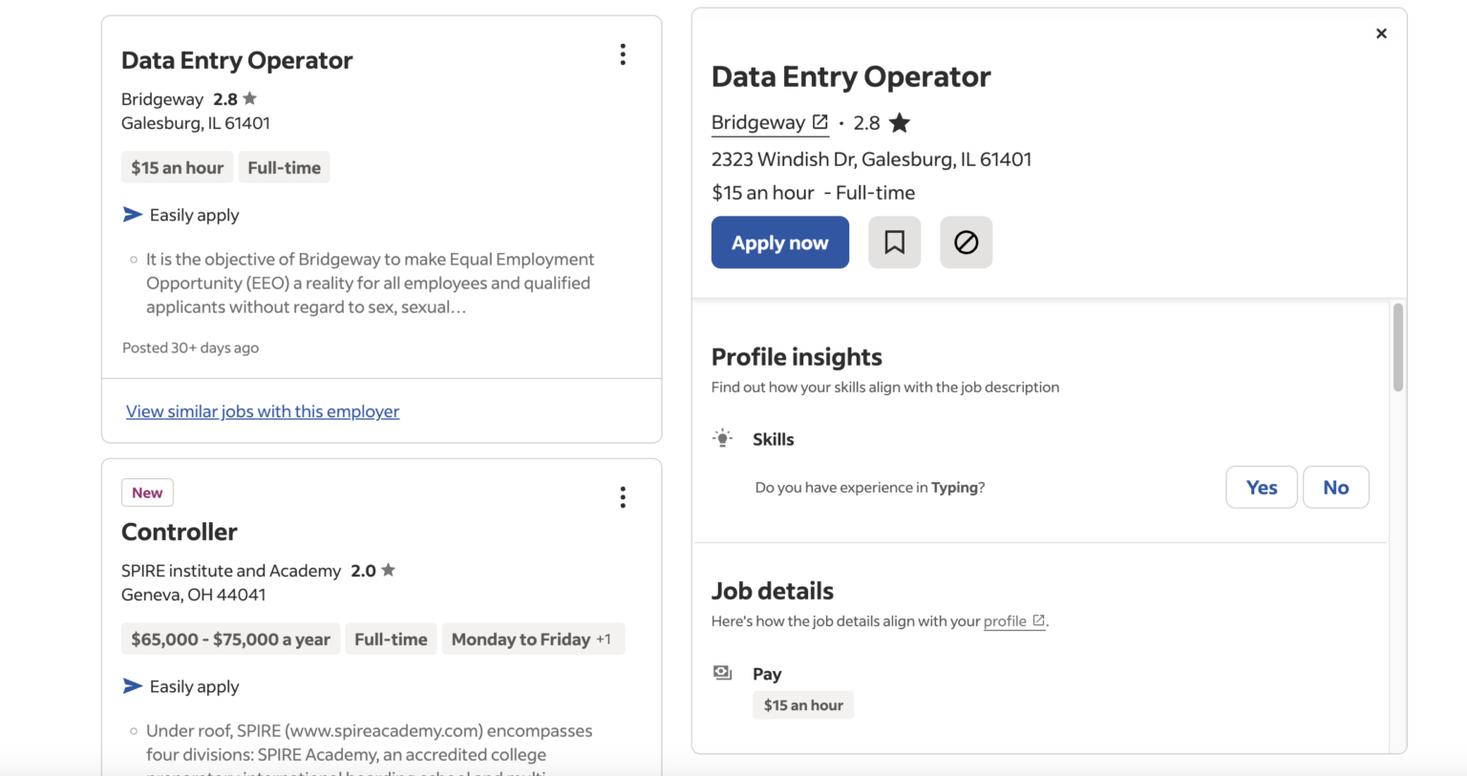Open View similar jobs with this employer
This screenshot has width=1467, height=776.
pos(263,410)
